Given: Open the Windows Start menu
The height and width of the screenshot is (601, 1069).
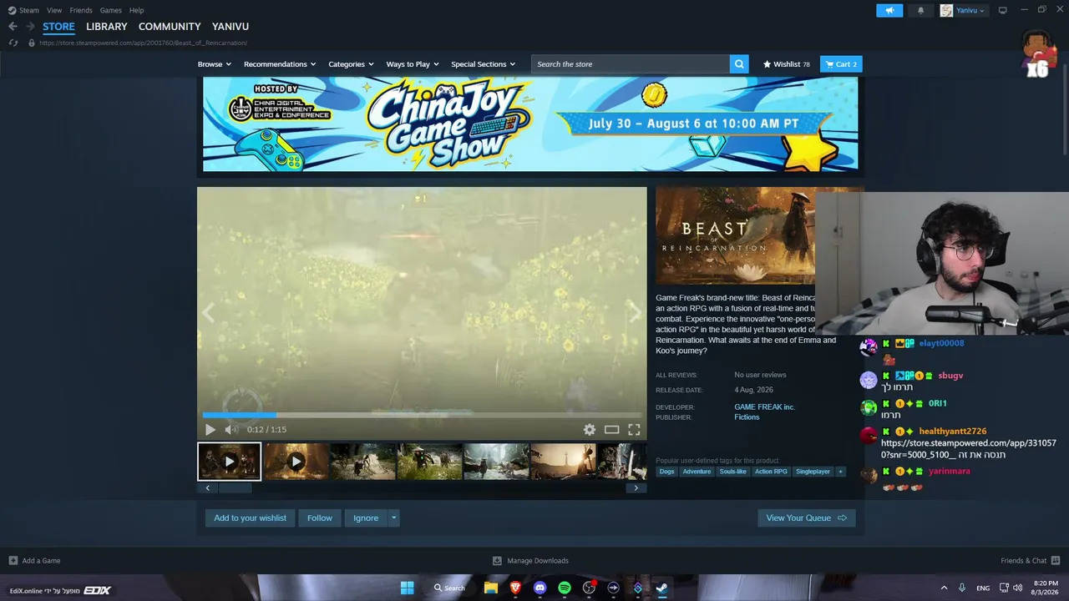Looking at the screenshot, I should coord(407,588).
